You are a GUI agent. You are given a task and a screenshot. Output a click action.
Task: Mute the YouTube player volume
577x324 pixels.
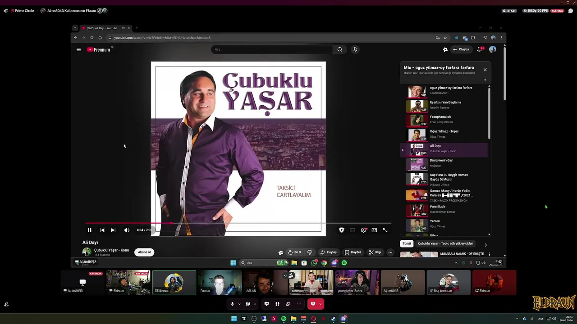point(127,230)
